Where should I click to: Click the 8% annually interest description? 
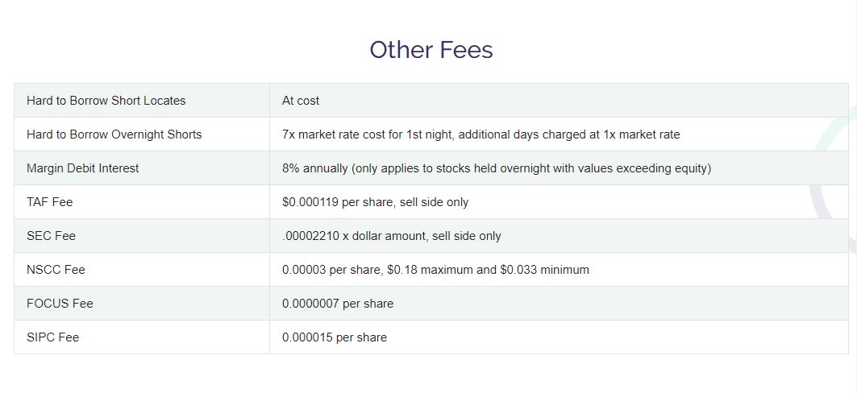point(497,168)
